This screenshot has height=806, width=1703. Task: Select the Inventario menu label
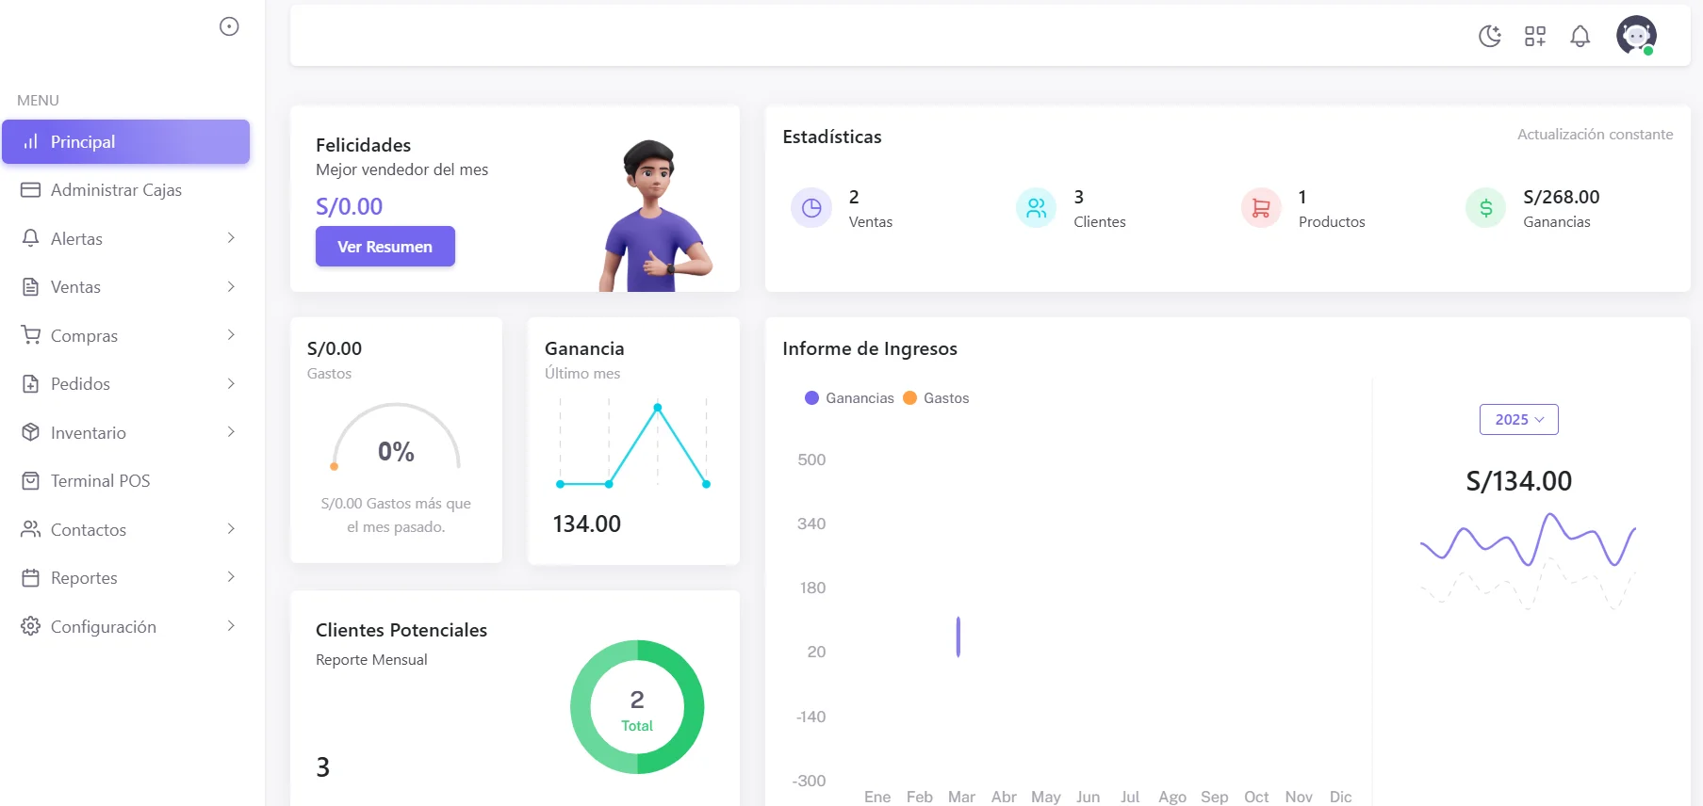pos(89,433)
